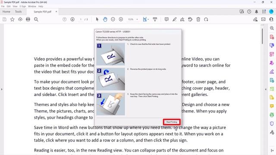Expand the left navigation pane arrow

click(x=2, y=89)
